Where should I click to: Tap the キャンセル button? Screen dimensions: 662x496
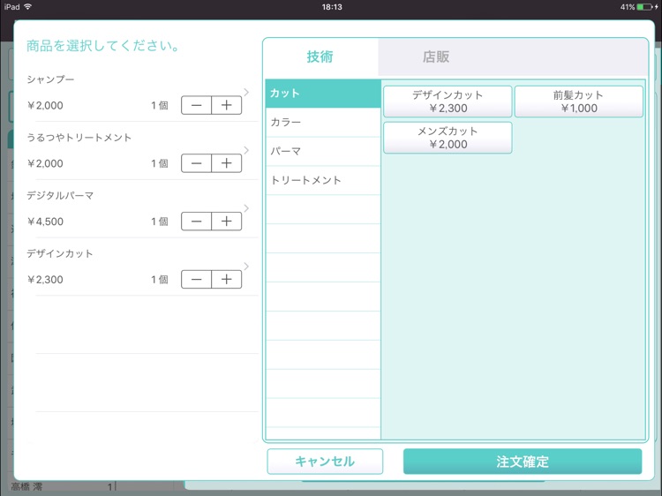point(325,462)
